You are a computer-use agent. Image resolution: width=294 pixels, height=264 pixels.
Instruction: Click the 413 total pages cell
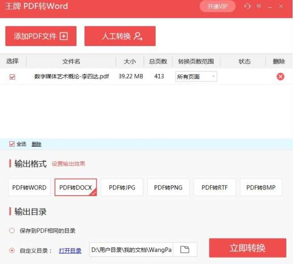coord(159,76)
